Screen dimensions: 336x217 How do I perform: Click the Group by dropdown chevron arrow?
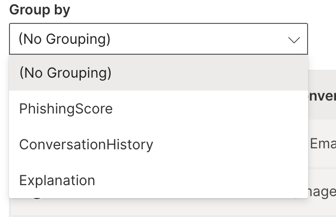tap(294, 39)
